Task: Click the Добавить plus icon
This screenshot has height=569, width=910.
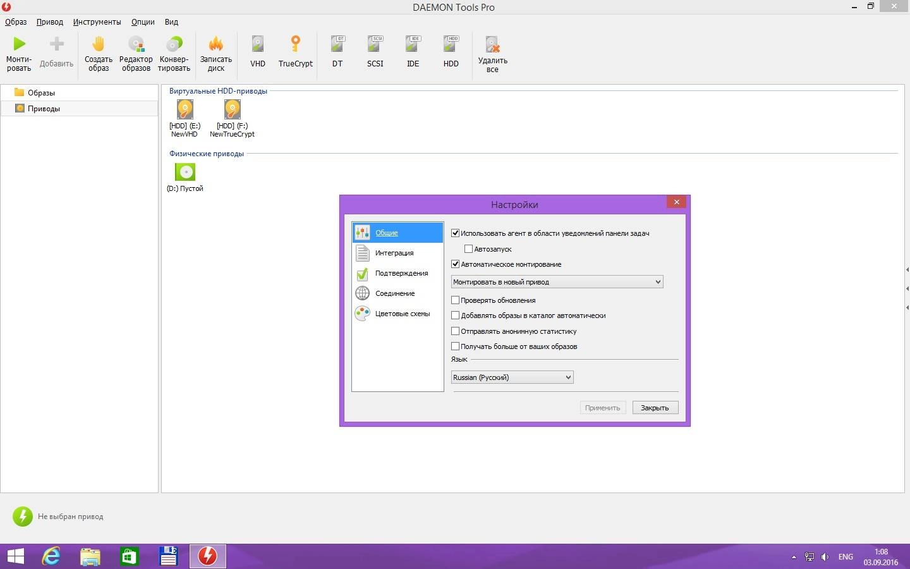Action: point(56,44)
